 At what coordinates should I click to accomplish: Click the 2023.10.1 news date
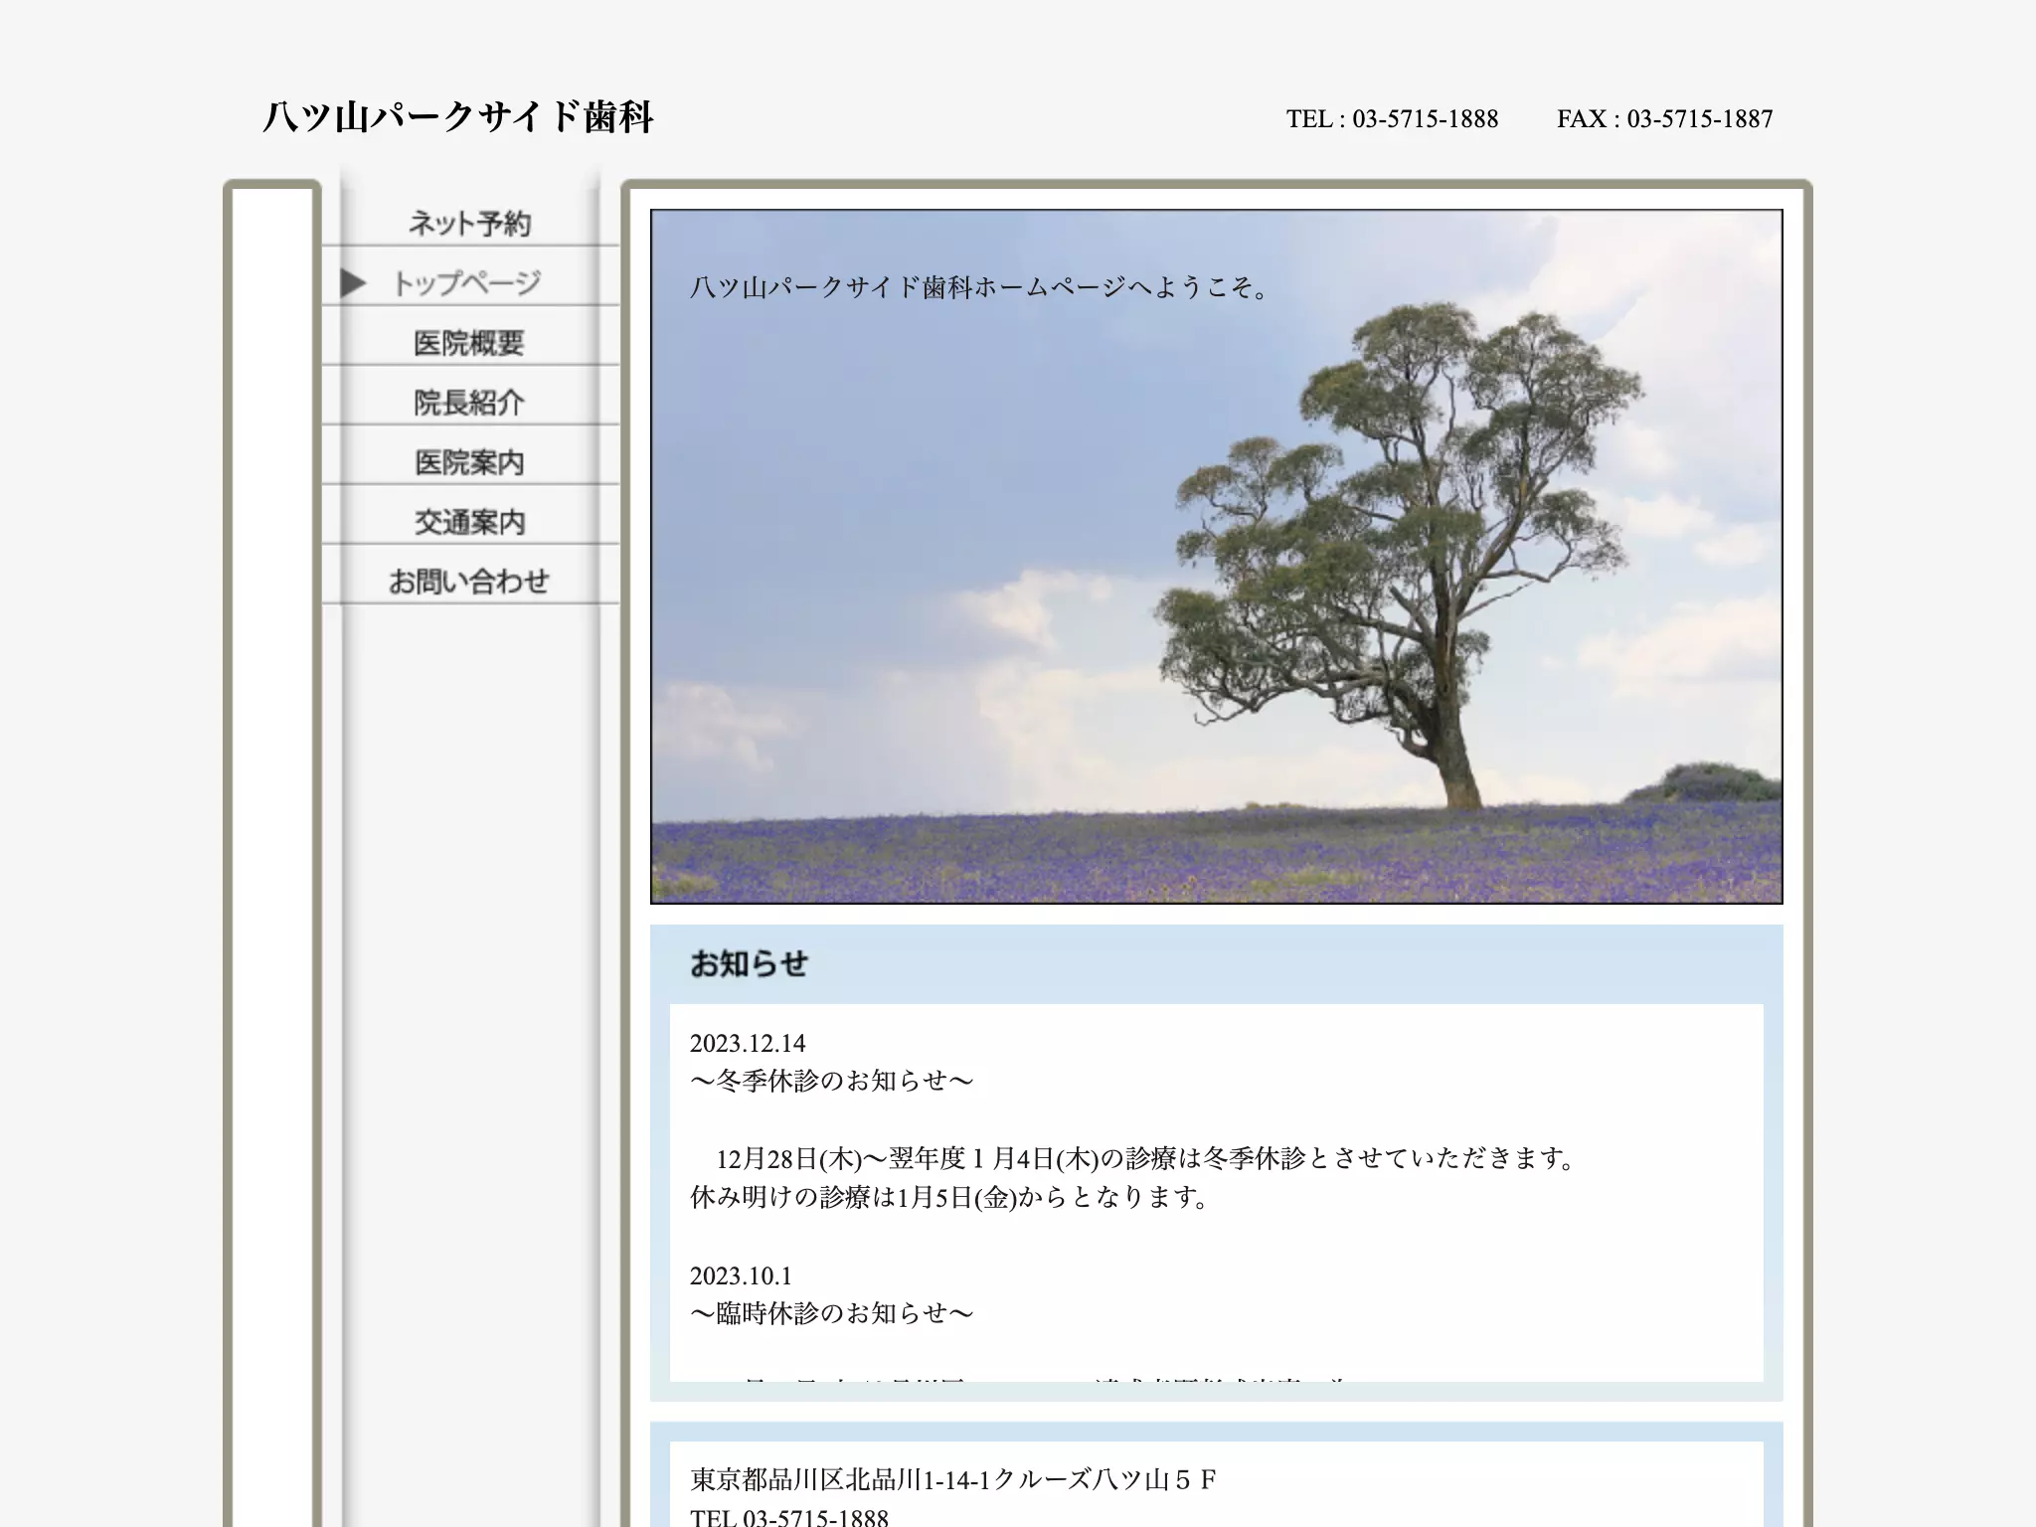point(741,1275)
